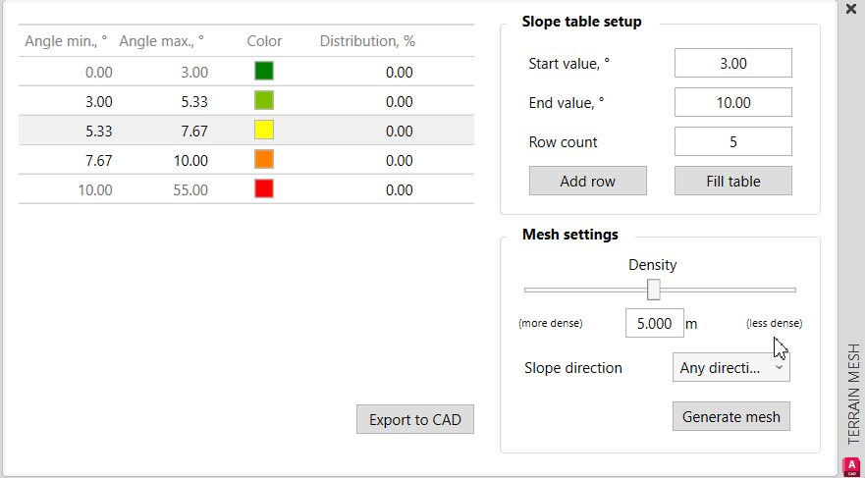Close the Terrain Mesh panel
Image resolution: width=865 pixels, height=478 pixels.
pos(851,9)
